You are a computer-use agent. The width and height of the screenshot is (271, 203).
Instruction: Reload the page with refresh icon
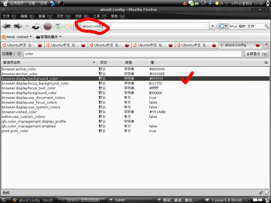(x=36, y=26)
